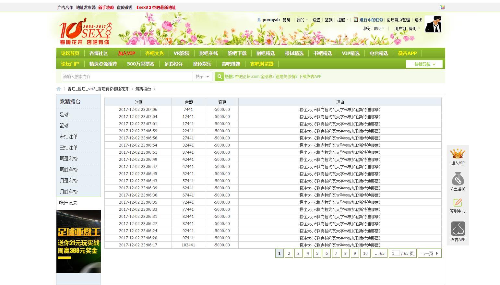Click the home breadcrumb icon
Image resolution: width=500 pixels, height=285 pixels.
coord(59,89)
